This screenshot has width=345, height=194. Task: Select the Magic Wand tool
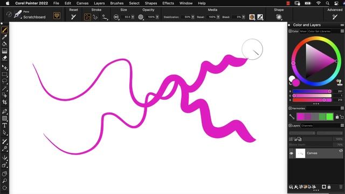coord(4,88)
